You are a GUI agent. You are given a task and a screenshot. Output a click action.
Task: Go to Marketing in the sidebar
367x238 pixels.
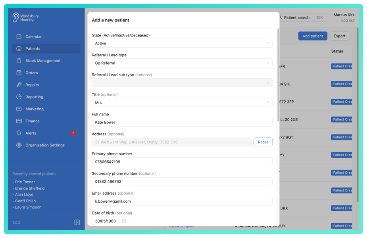(x=46, y=109)
